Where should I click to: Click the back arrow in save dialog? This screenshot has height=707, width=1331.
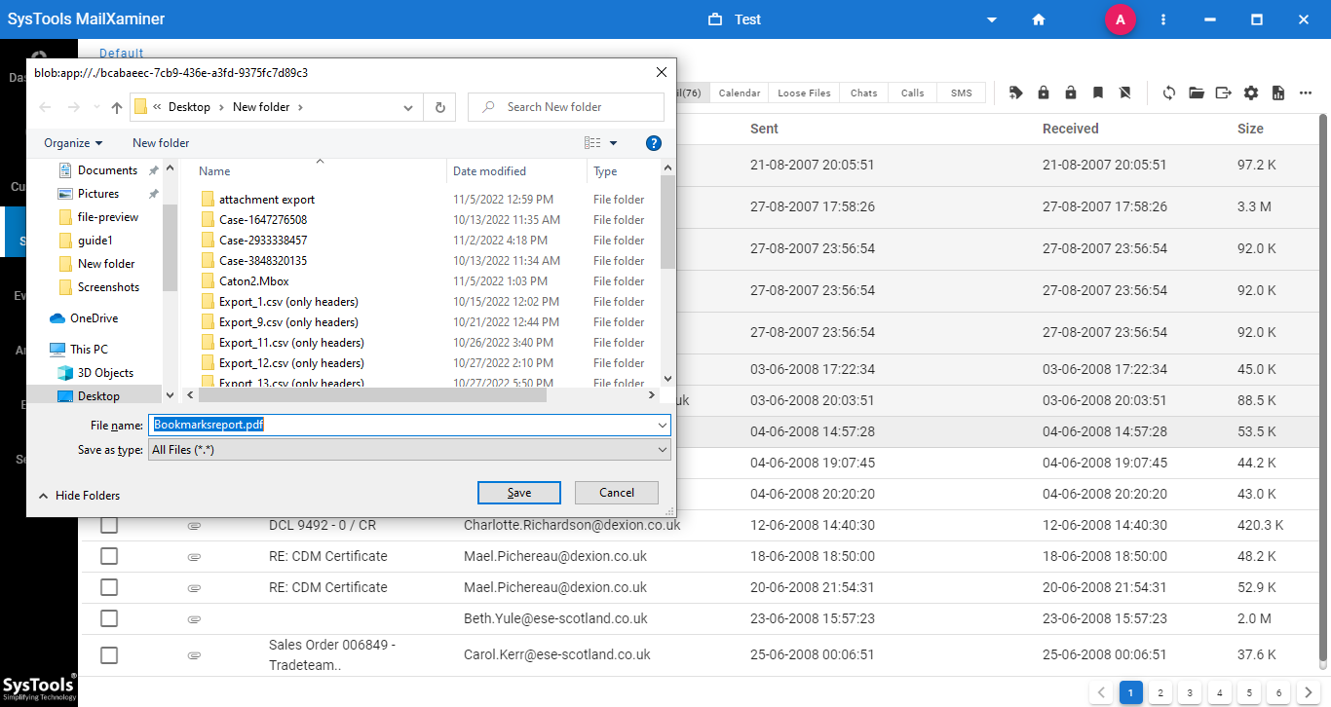tap(45, 107)
